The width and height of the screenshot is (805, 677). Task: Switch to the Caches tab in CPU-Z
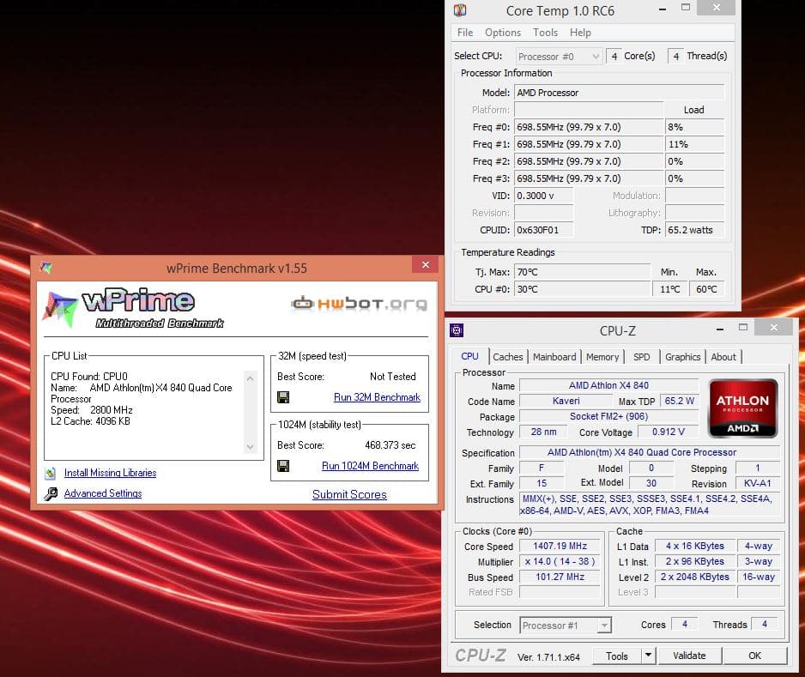(x=508, y=357)
